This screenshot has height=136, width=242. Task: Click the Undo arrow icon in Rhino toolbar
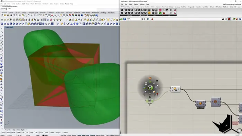[x=26, y=15]
